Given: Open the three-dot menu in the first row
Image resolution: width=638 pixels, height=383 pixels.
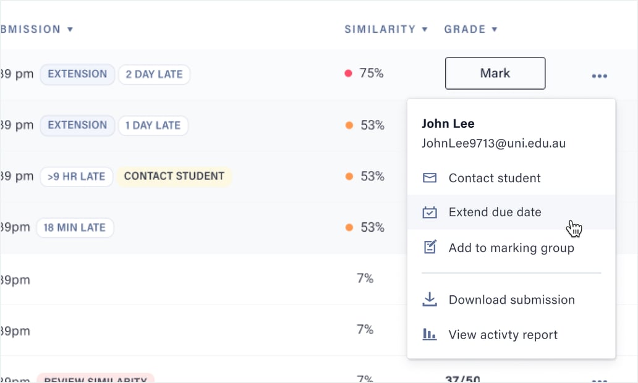Looking at the screenshot, I should point(599,76).
